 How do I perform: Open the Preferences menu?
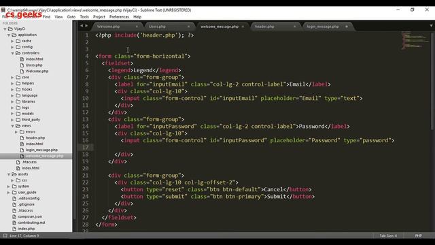pos(120,17)
